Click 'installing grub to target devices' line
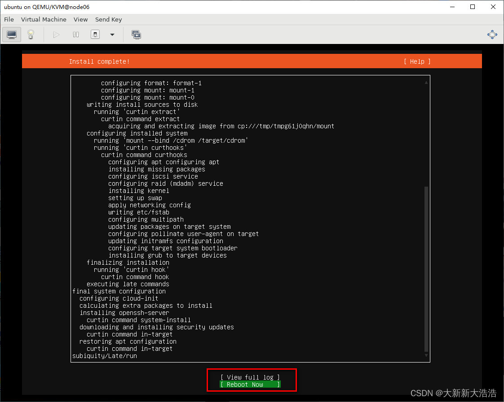The image size is (504, 402). click(168, 255)
